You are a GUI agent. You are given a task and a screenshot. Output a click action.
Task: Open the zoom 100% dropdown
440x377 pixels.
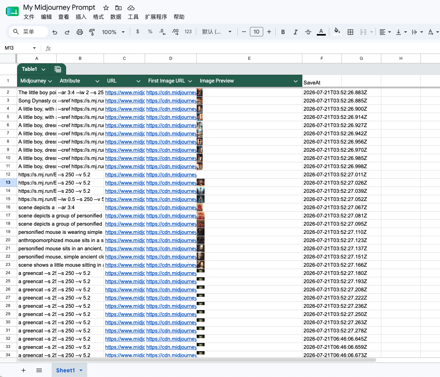113,32
